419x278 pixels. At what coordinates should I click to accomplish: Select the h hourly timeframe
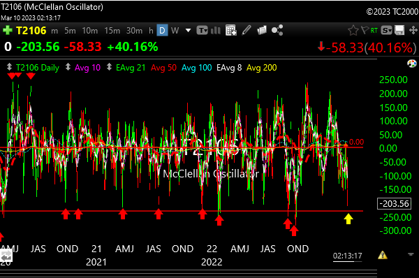151,31
